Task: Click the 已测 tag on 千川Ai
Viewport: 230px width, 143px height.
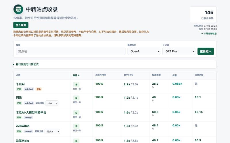Action: point(19,89)
